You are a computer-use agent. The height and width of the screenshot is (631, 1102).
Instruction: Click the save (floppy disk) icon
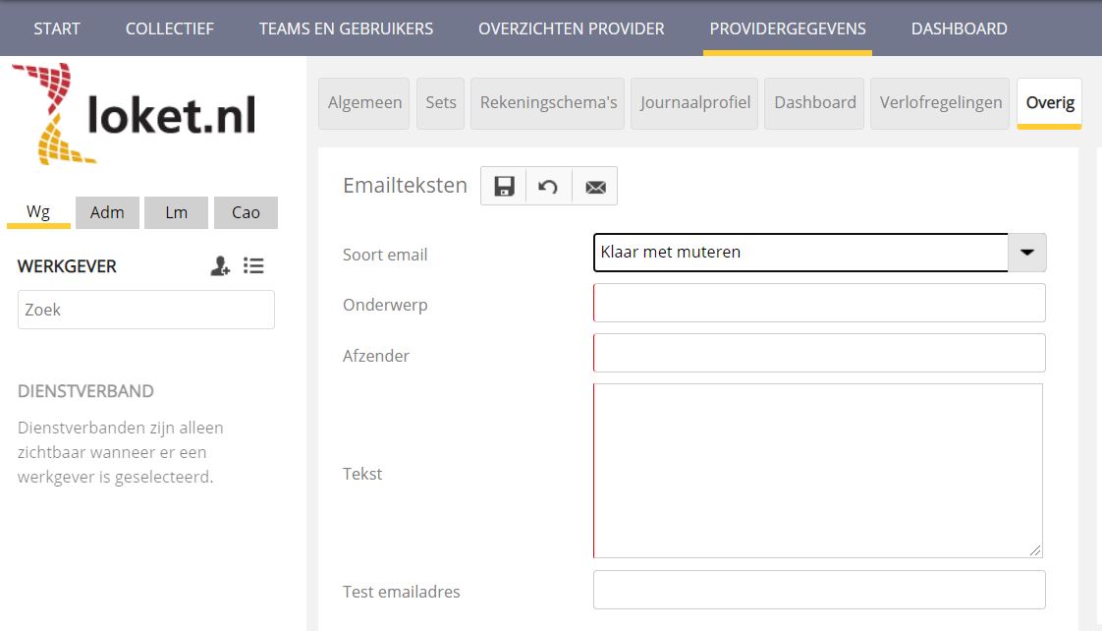504,187
